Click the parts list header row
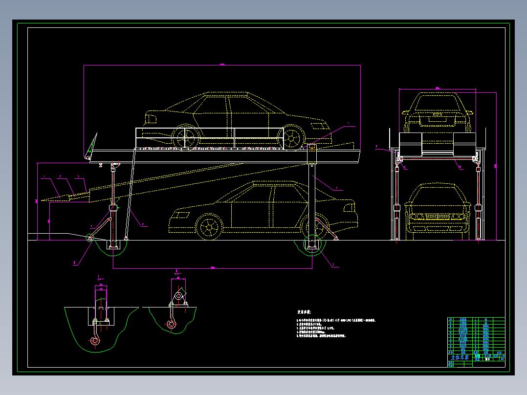Image resolution: width=527 pixels, height=395 pixels. pyautogui.click(x=476, y=352)
